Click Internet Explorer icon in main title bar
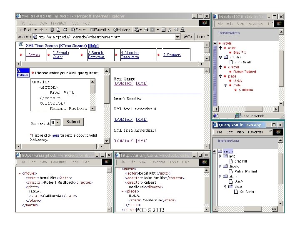This screenshot has width=300, height=225. point(19,16)
